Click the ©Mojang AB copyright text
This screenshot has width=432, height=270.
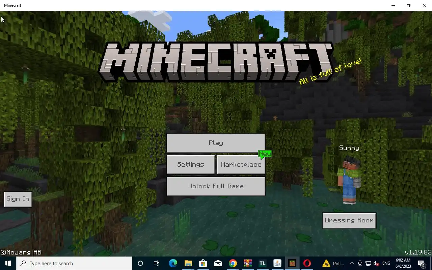21,252
